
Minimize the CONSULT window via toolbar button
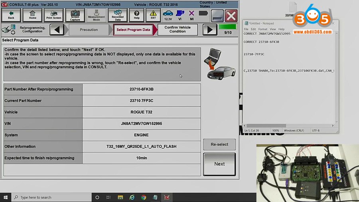(217, 16)
